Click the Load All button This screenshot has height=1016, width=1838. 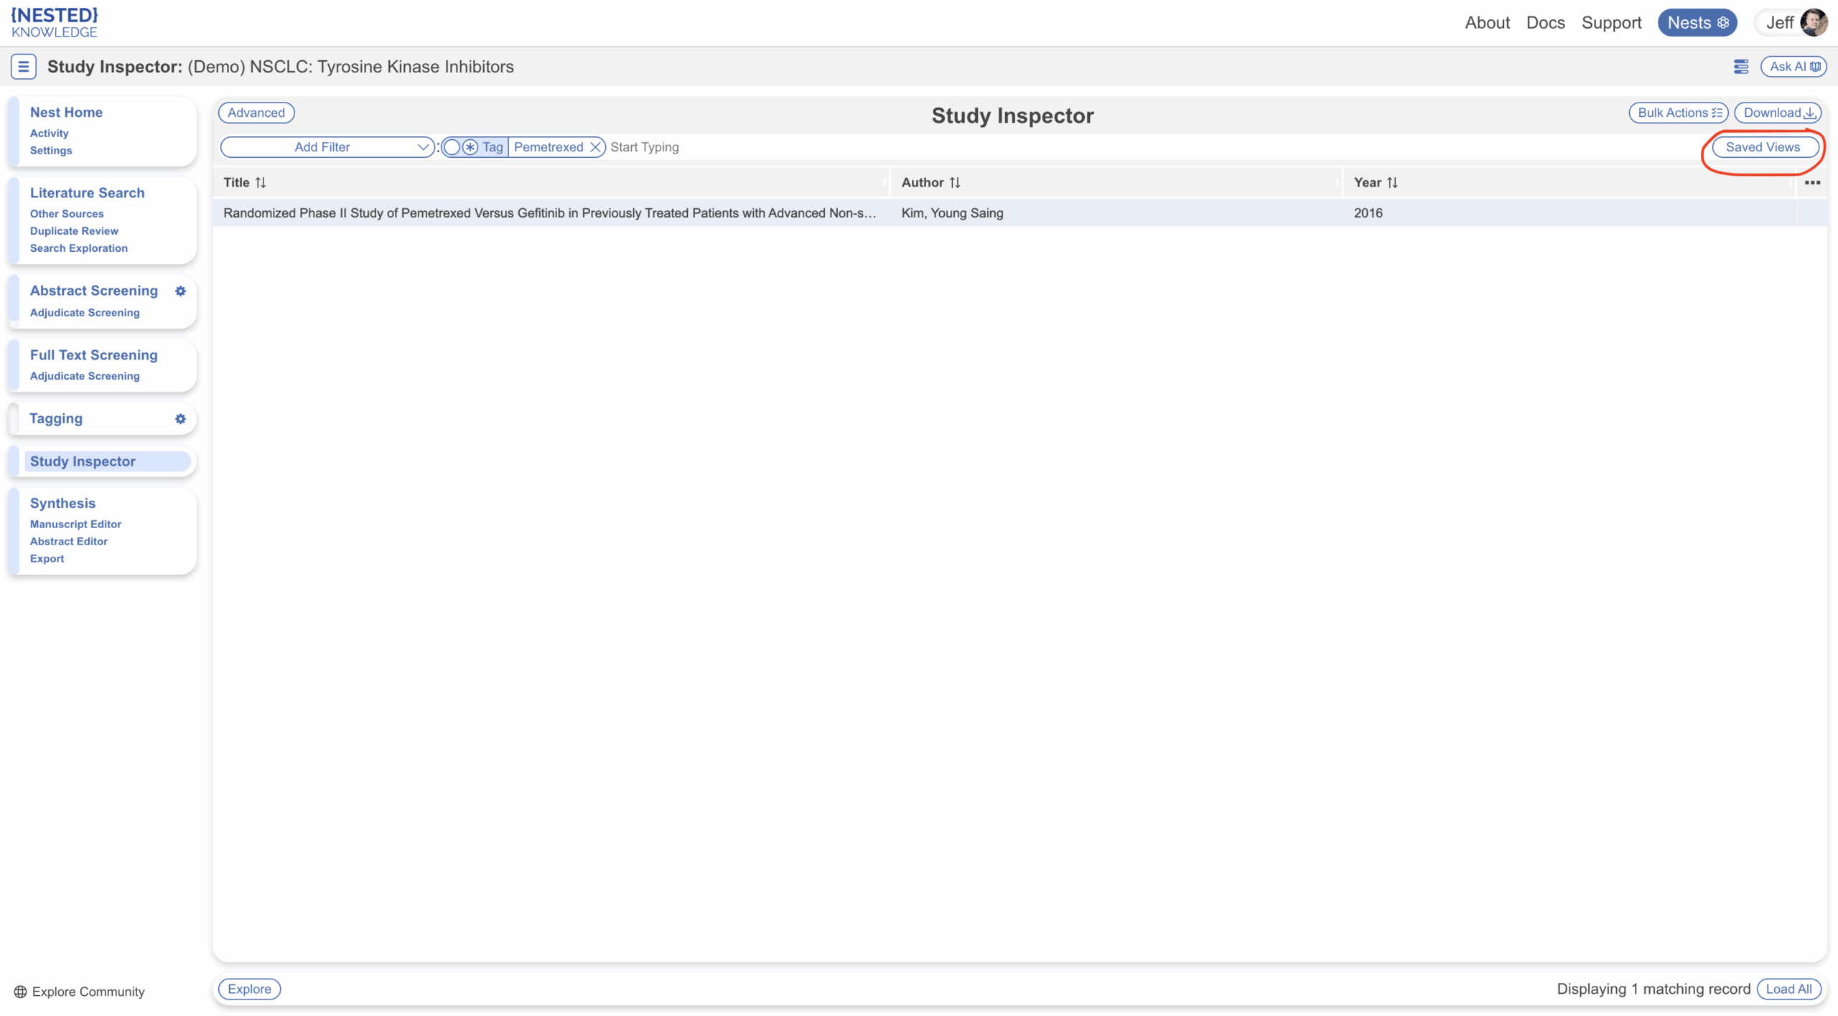click(1788, 989)
